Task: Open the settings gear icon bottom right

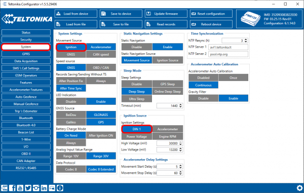Action: (300, 188)
